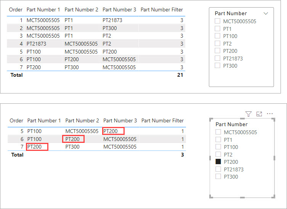The width and height of the screenshot is (287, 209).
Task: Click the upper table total value 21
Action: click(x=180, y=75)
